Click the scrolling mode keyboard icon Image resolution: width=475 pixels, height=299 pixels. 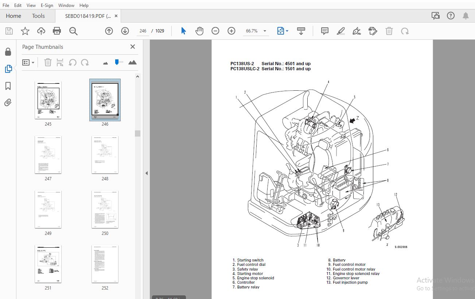(x=301, y=31)
